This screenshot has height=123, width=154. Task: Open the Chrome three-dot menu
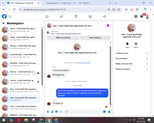point(151,10)
